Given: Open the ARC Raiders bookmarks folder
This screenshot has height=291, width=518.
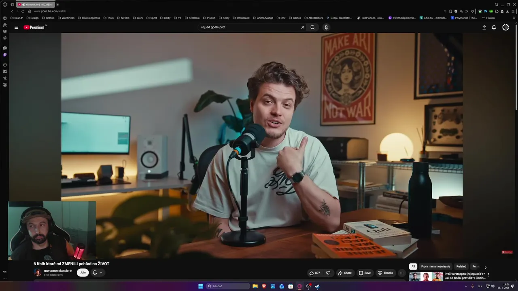Looking at the screenshot, I should (313, 18).
